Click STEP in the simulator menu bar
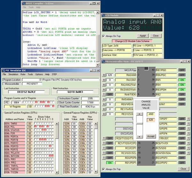192x178 pixels. [55, 74]
